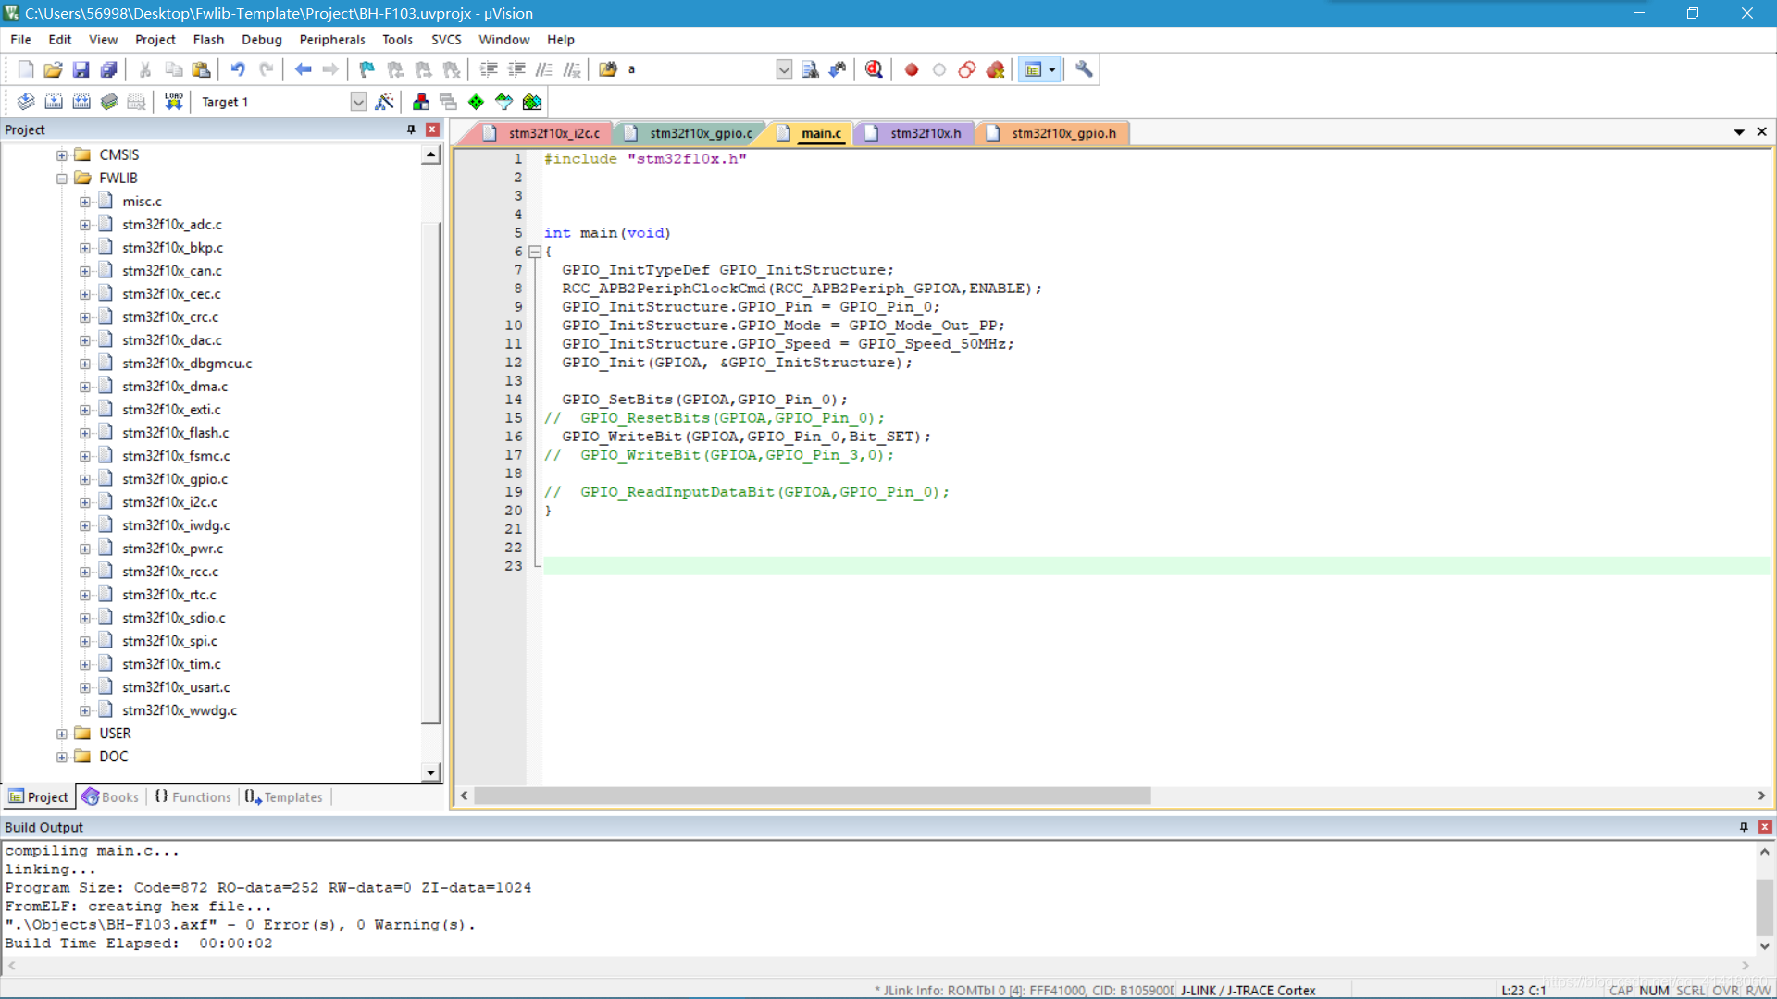Save the current file
The height and width of the screenshot is (999, 1777).
tap(81, 69)
